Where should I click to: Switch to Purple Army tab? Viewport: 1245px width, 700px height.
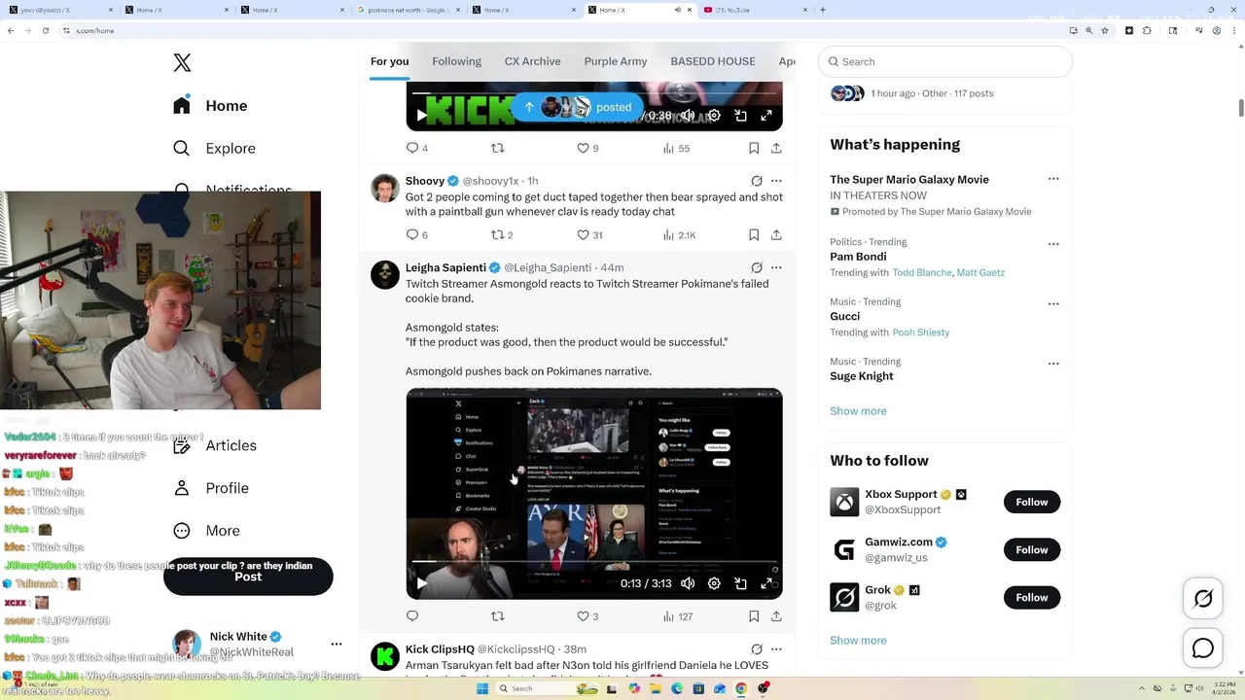pos(616,61)
